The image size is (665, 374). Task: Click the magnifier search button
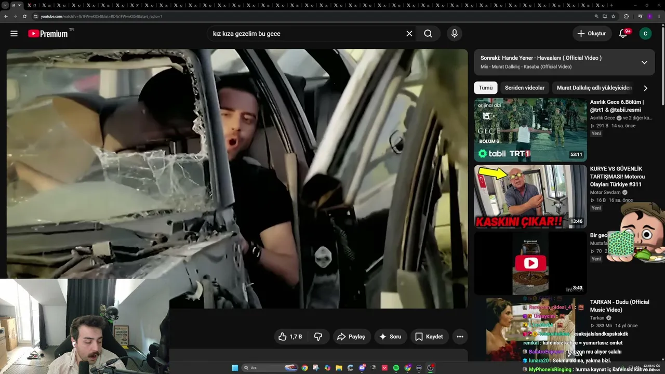(428, 33)
